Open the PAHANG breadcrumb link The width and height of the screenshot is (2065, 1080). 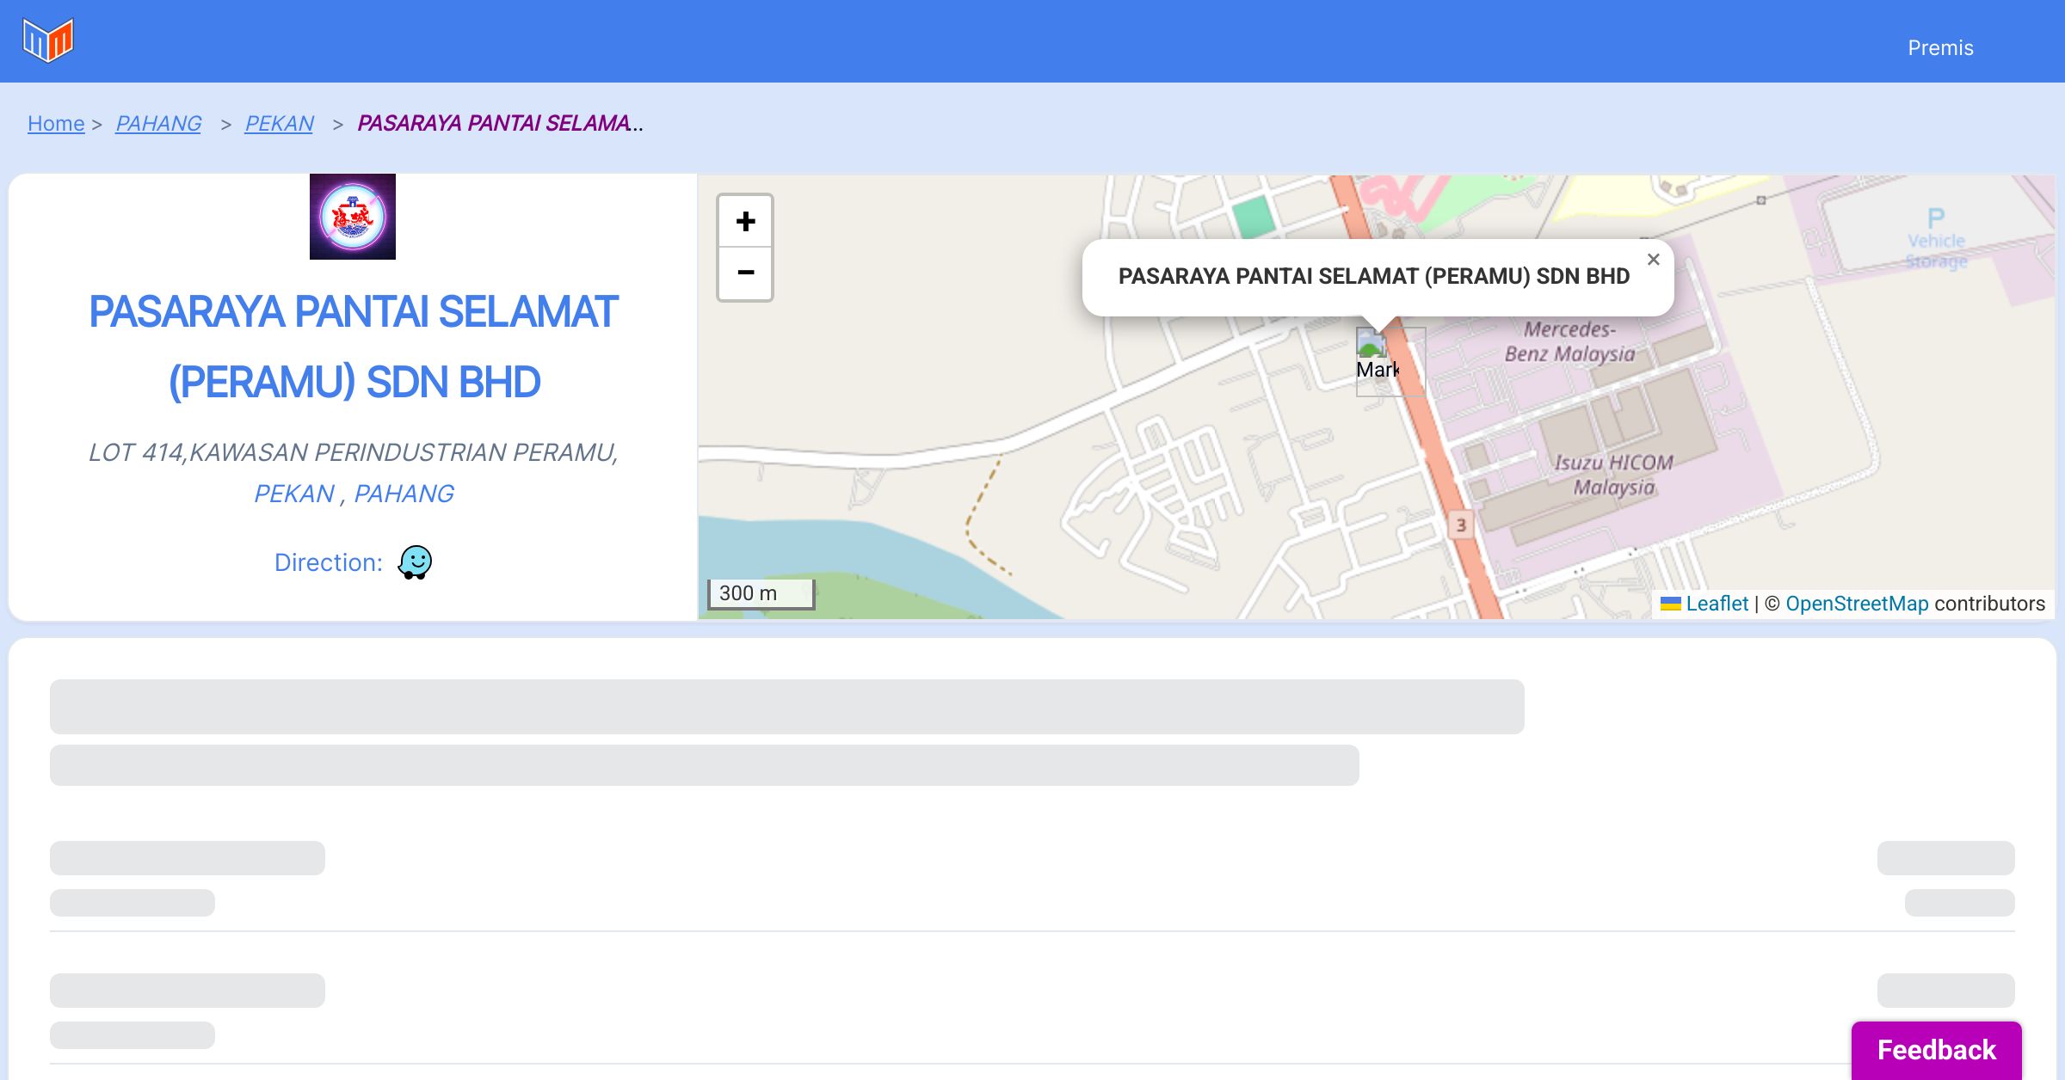pyautogui.click(x=158, y=124)
